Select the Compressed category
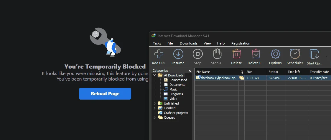The height and width of the screenshot is (140, 331). [178, 80]
